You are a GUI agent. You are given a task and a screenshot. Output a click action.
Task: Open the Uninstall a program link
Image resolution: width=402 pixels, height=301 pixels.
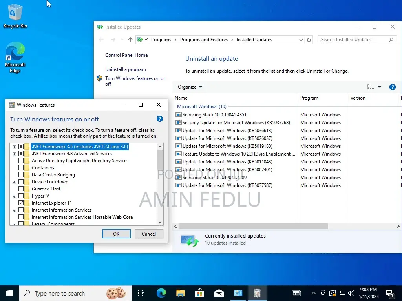click(126, 69)
